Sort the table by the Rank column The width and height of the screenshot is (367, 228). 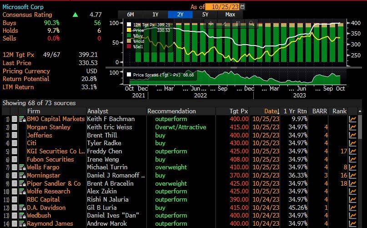click(340, 111)
